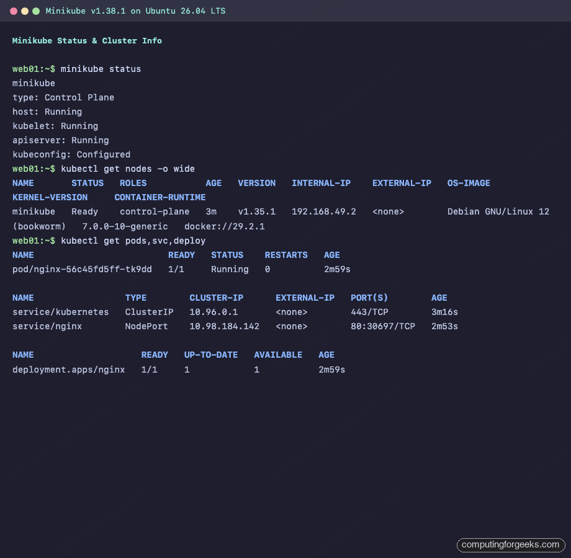Select the deployment.apps/nginx entry
The height and width of the screenshot is (558, 571).
tap(68, 370)
